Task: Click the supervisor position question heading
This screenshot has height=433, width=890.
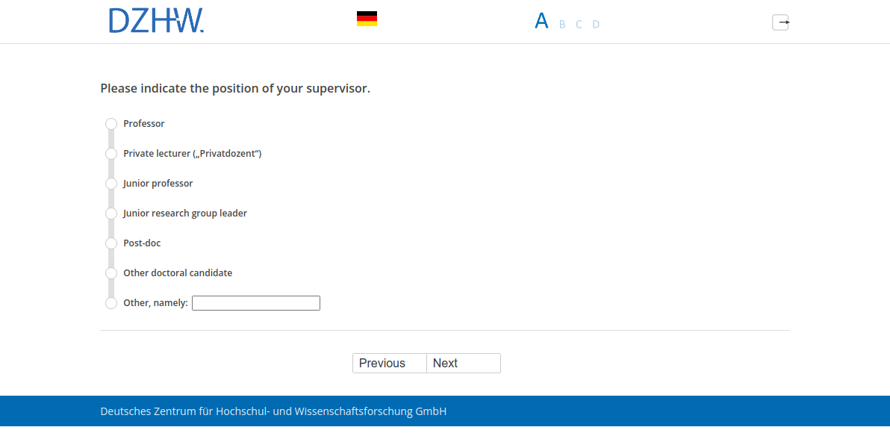Action: (235, 89)
